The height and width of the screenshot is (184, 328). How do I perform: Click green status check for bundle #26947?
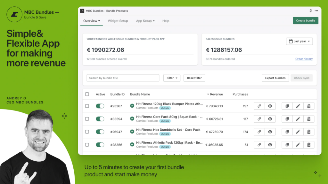tap(132, 132)
